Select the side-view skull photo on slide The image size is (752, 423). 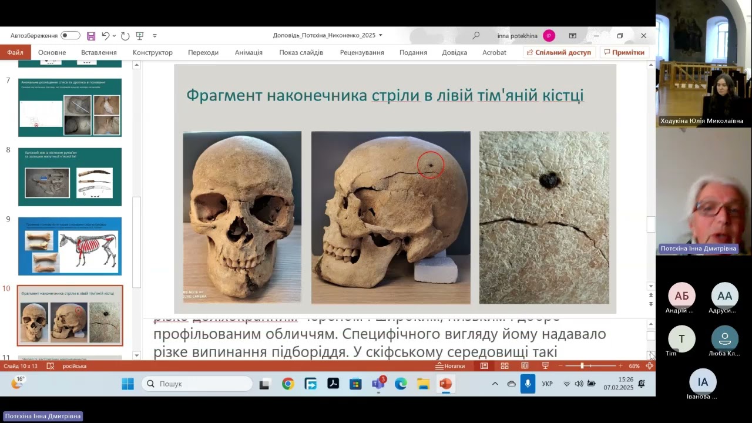[391, 217]
